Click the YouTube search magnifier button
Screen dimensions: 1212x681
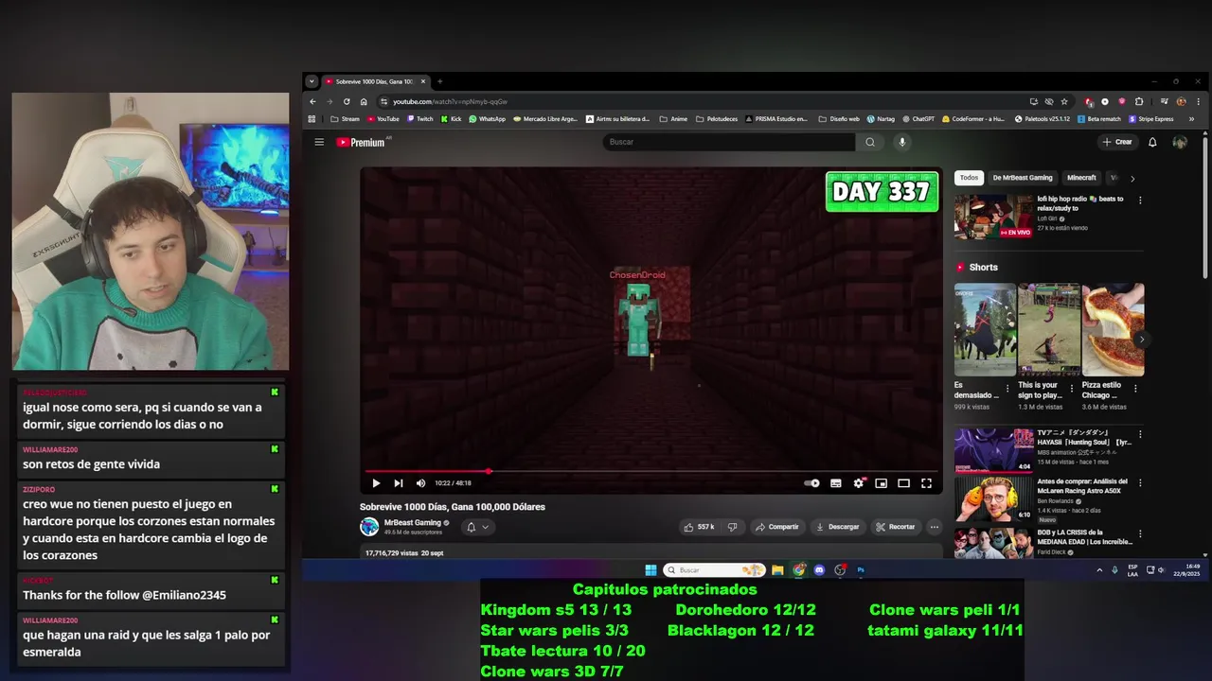point(870,142)
